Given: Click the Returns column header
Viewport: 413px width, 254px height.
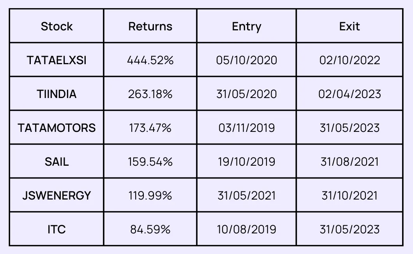Looking at the screenshot, I should (150, 26).
